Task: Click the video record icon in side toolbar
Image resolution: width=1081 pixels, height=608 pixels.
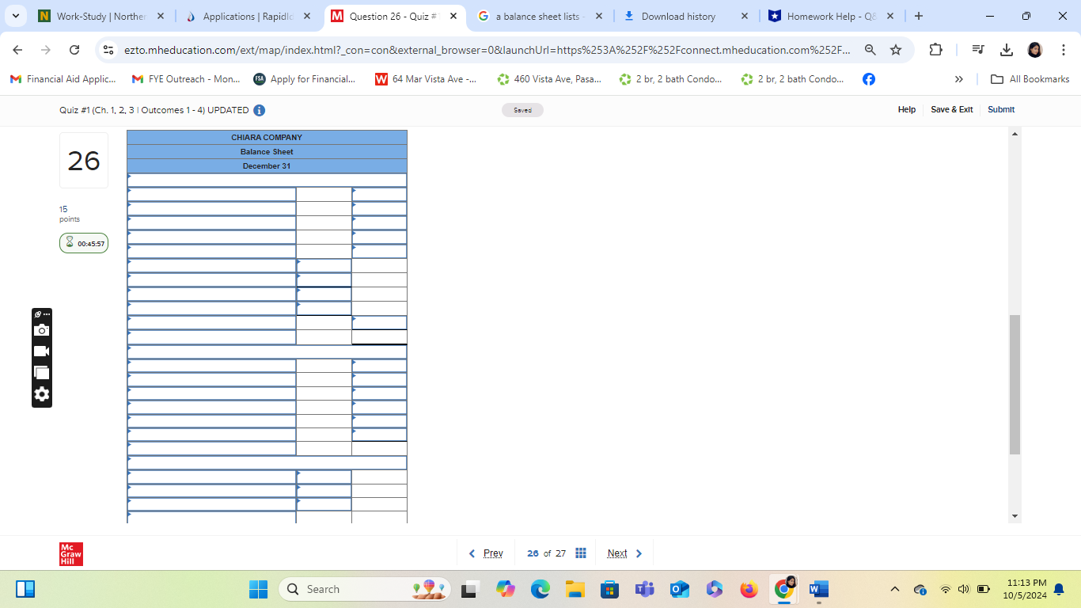Action: point(42,351)
